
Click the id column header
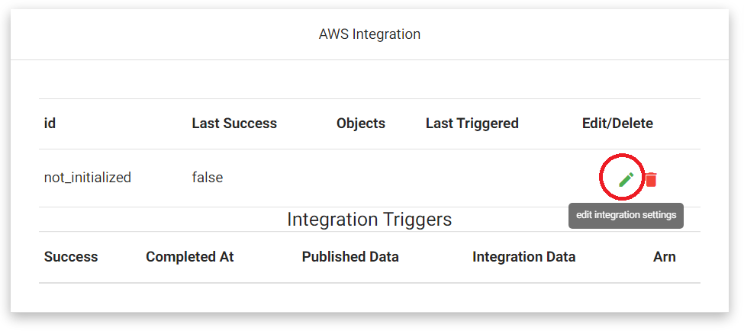[50, 124]
